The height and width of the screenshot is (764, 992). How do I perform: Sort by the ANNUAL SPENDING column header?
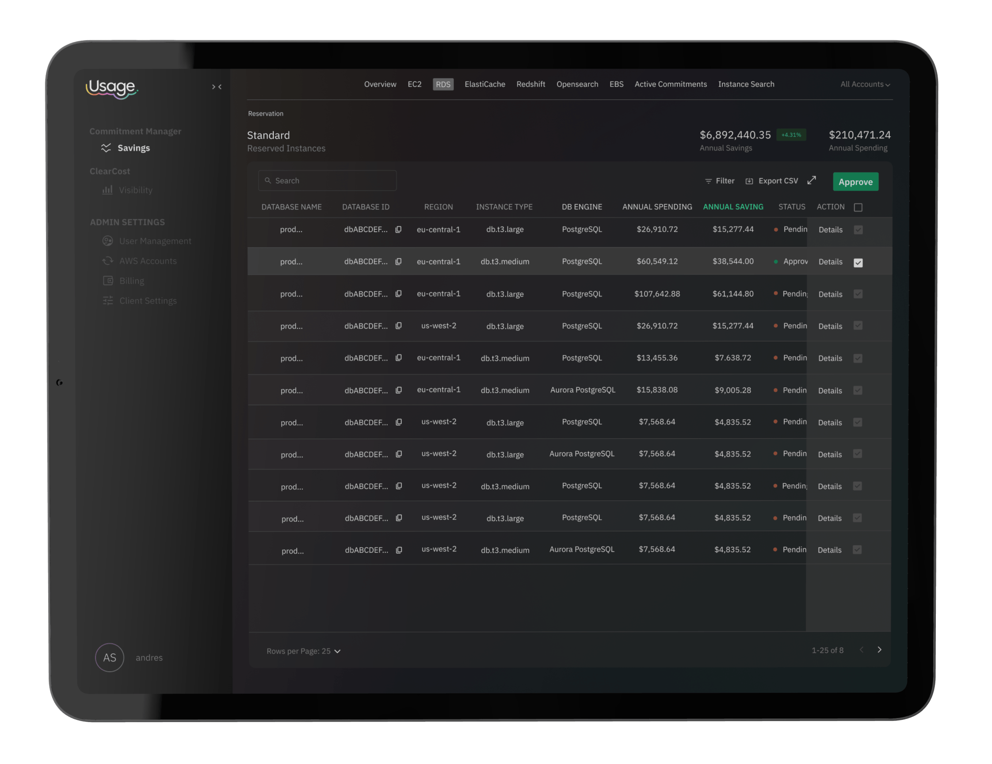(x=657, y=206)
